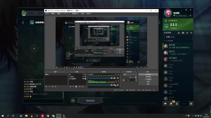Go back with League lobby arrow
The image size is (211, 118).
[23, 22]
